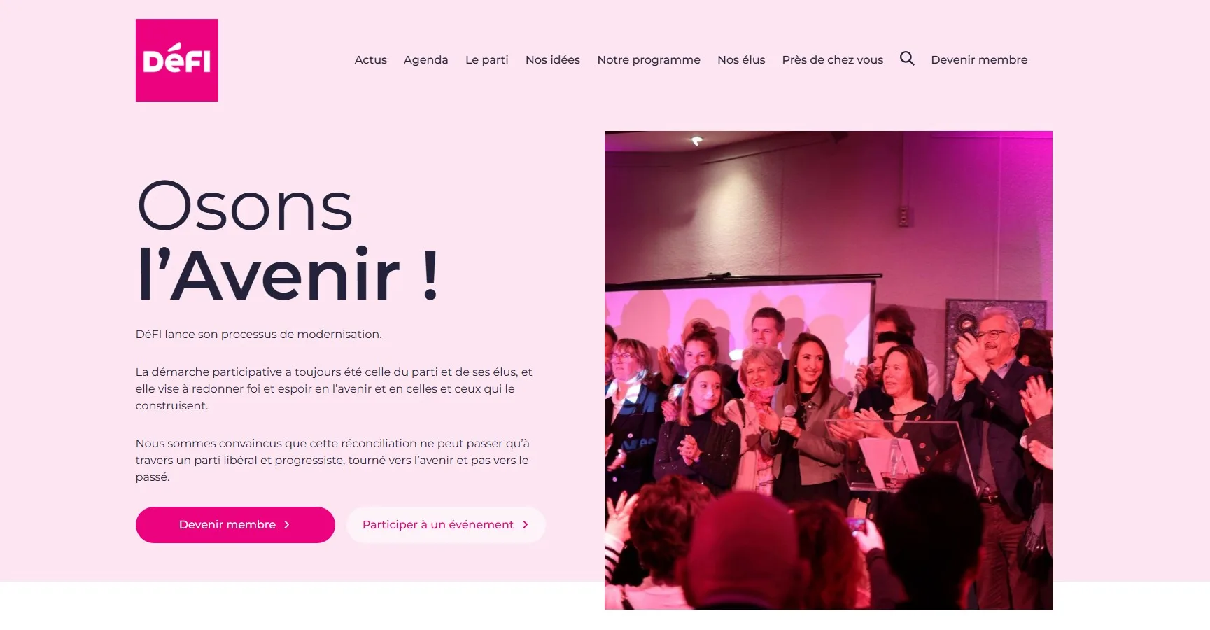This screenshot has width=1210, height=630.
Task: Click the DéFI logo
Action: tap(176, 60)
